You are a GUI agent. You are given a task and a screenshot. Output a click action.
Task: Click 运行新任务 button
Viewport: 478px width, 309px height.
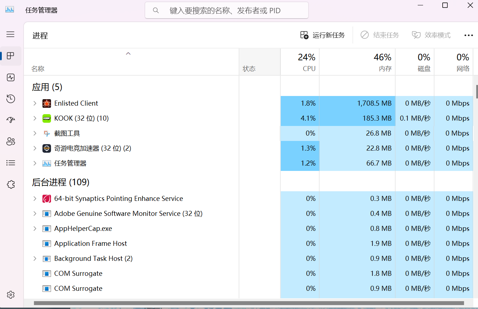(322, 35)
